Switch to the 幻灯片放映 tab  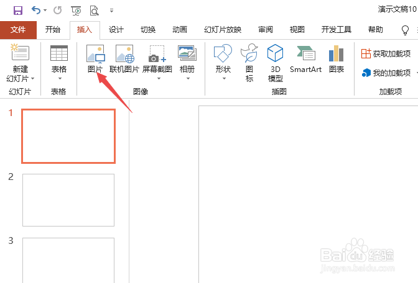(223, 30)
